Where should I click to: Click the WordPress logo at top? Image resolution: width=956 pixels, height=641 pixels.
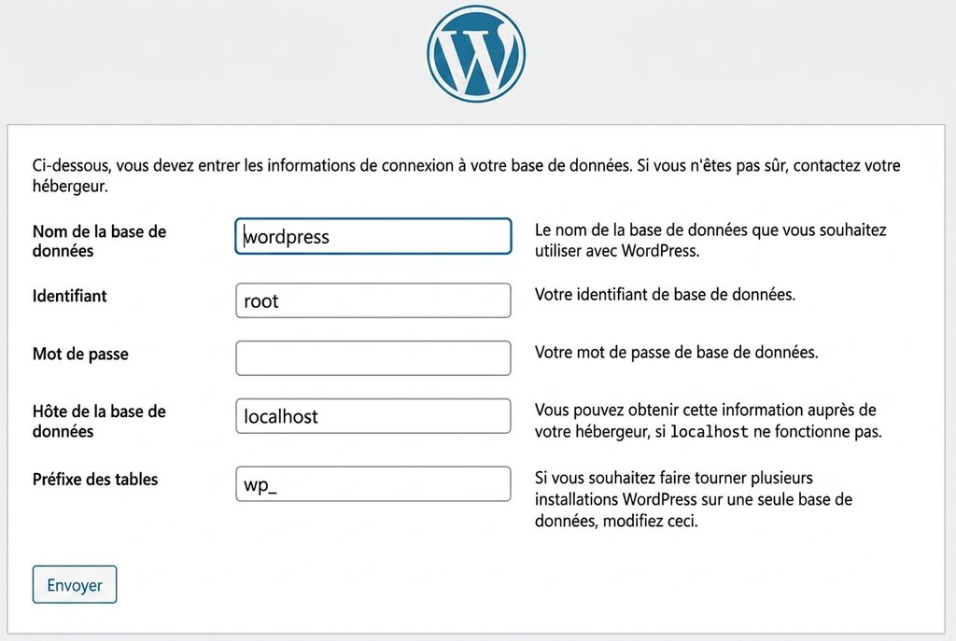pos(476,53)
